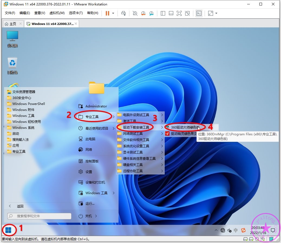Viewport: 281px width, 243px height.
Task: Open the 文件(F) menu
Action: click(x=10, y=13)
